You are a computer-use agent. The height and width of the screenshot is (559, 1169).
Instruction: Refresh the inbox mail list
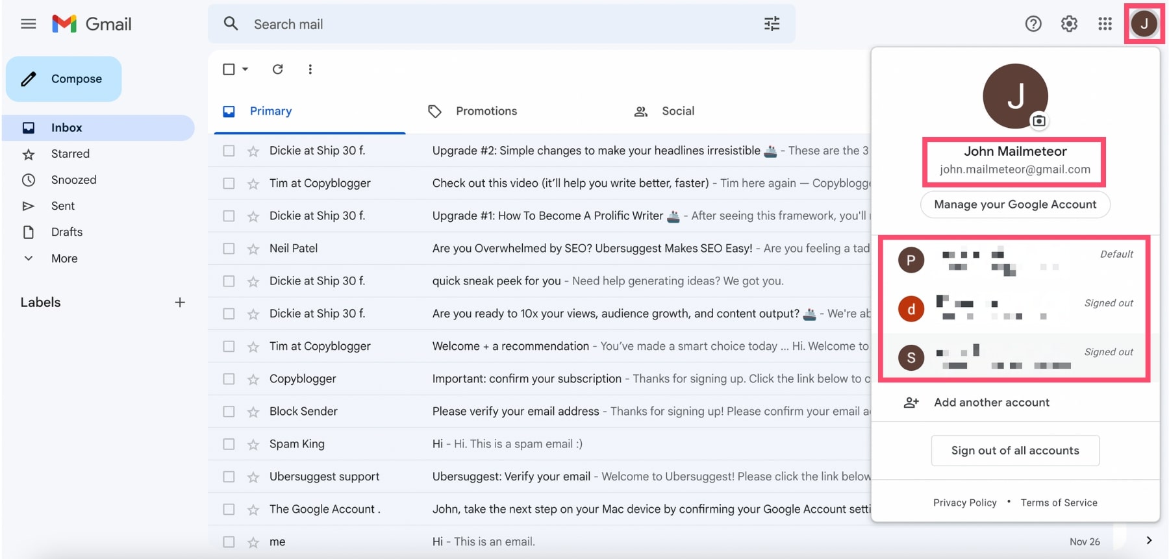tap(277, 69)
